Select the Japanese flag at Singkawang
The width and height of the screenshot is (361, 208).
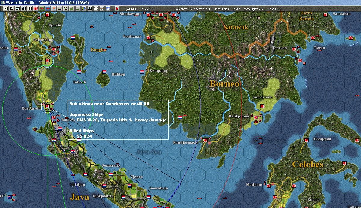[148, 14]
